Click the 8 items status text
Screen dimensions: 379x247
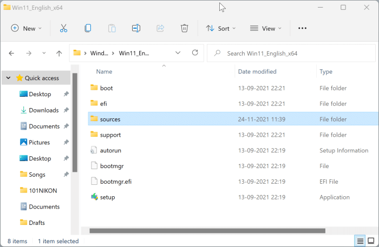pyautogui.click(x=17, y=241)
